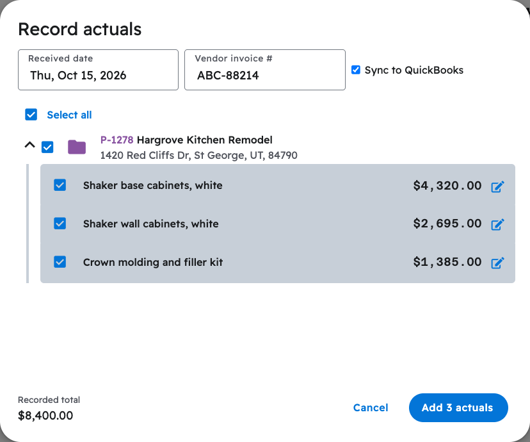Image resolution: width=530 pixels, height=442 pixels.
Task: Toggle Sync to QuickBooks checkbox
Action: tap(356, 70)
